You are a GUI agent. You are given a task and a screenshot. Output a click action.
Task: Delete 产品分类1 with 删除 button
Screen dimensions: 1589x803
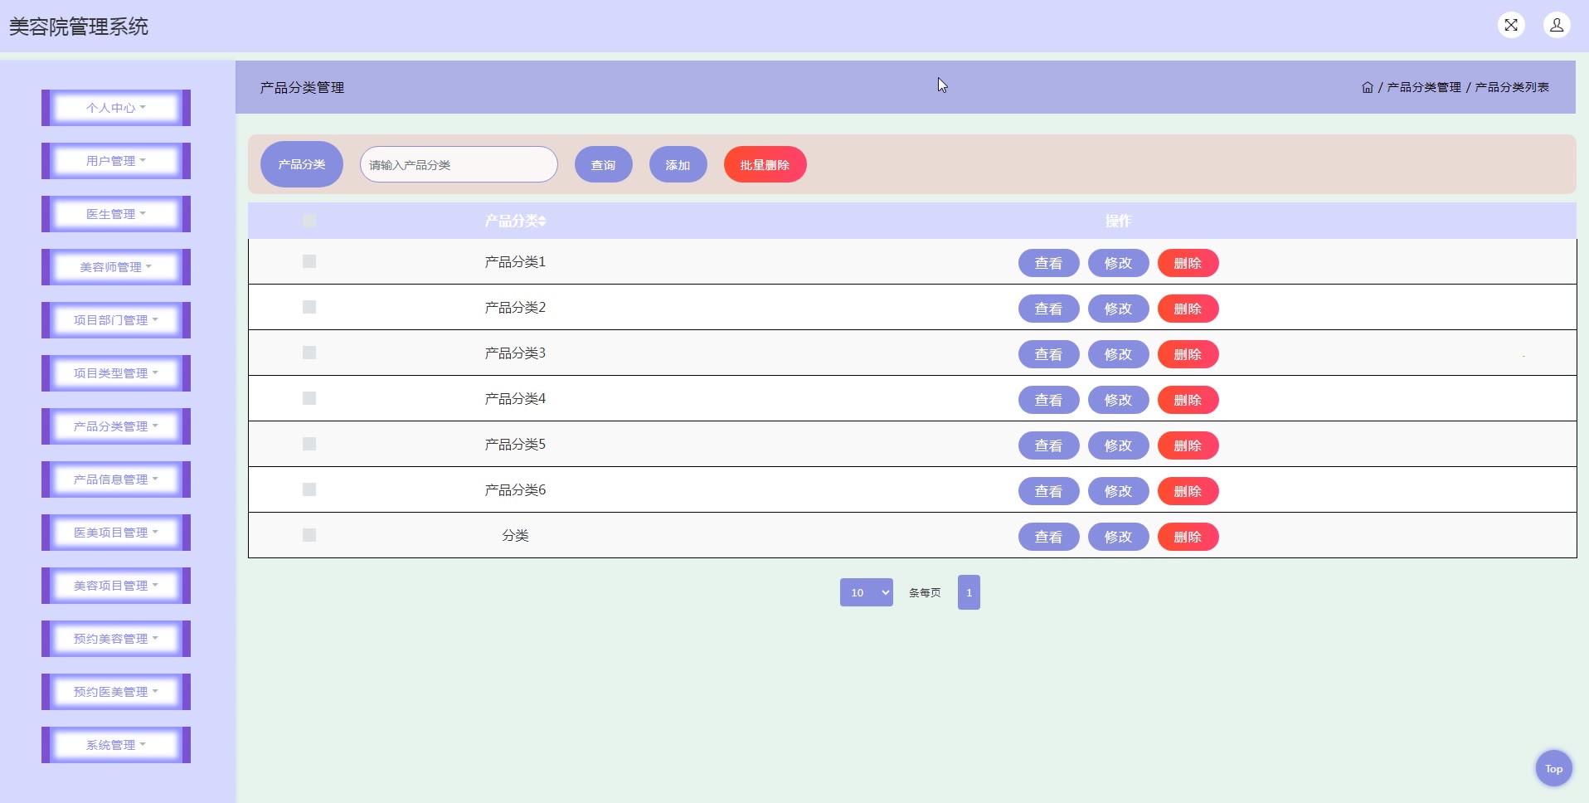pos(1188,263)
